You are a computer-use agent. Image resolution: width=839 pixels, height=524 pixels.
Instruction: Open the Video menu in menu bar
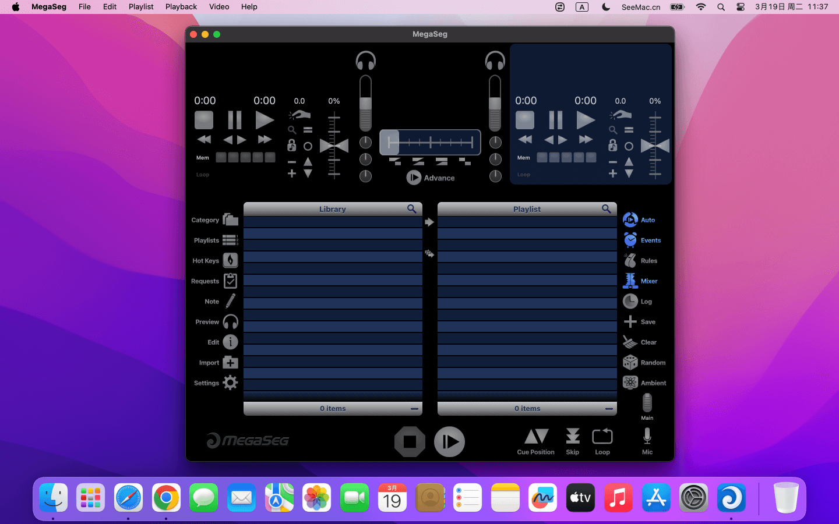click(x=219, y=7)
